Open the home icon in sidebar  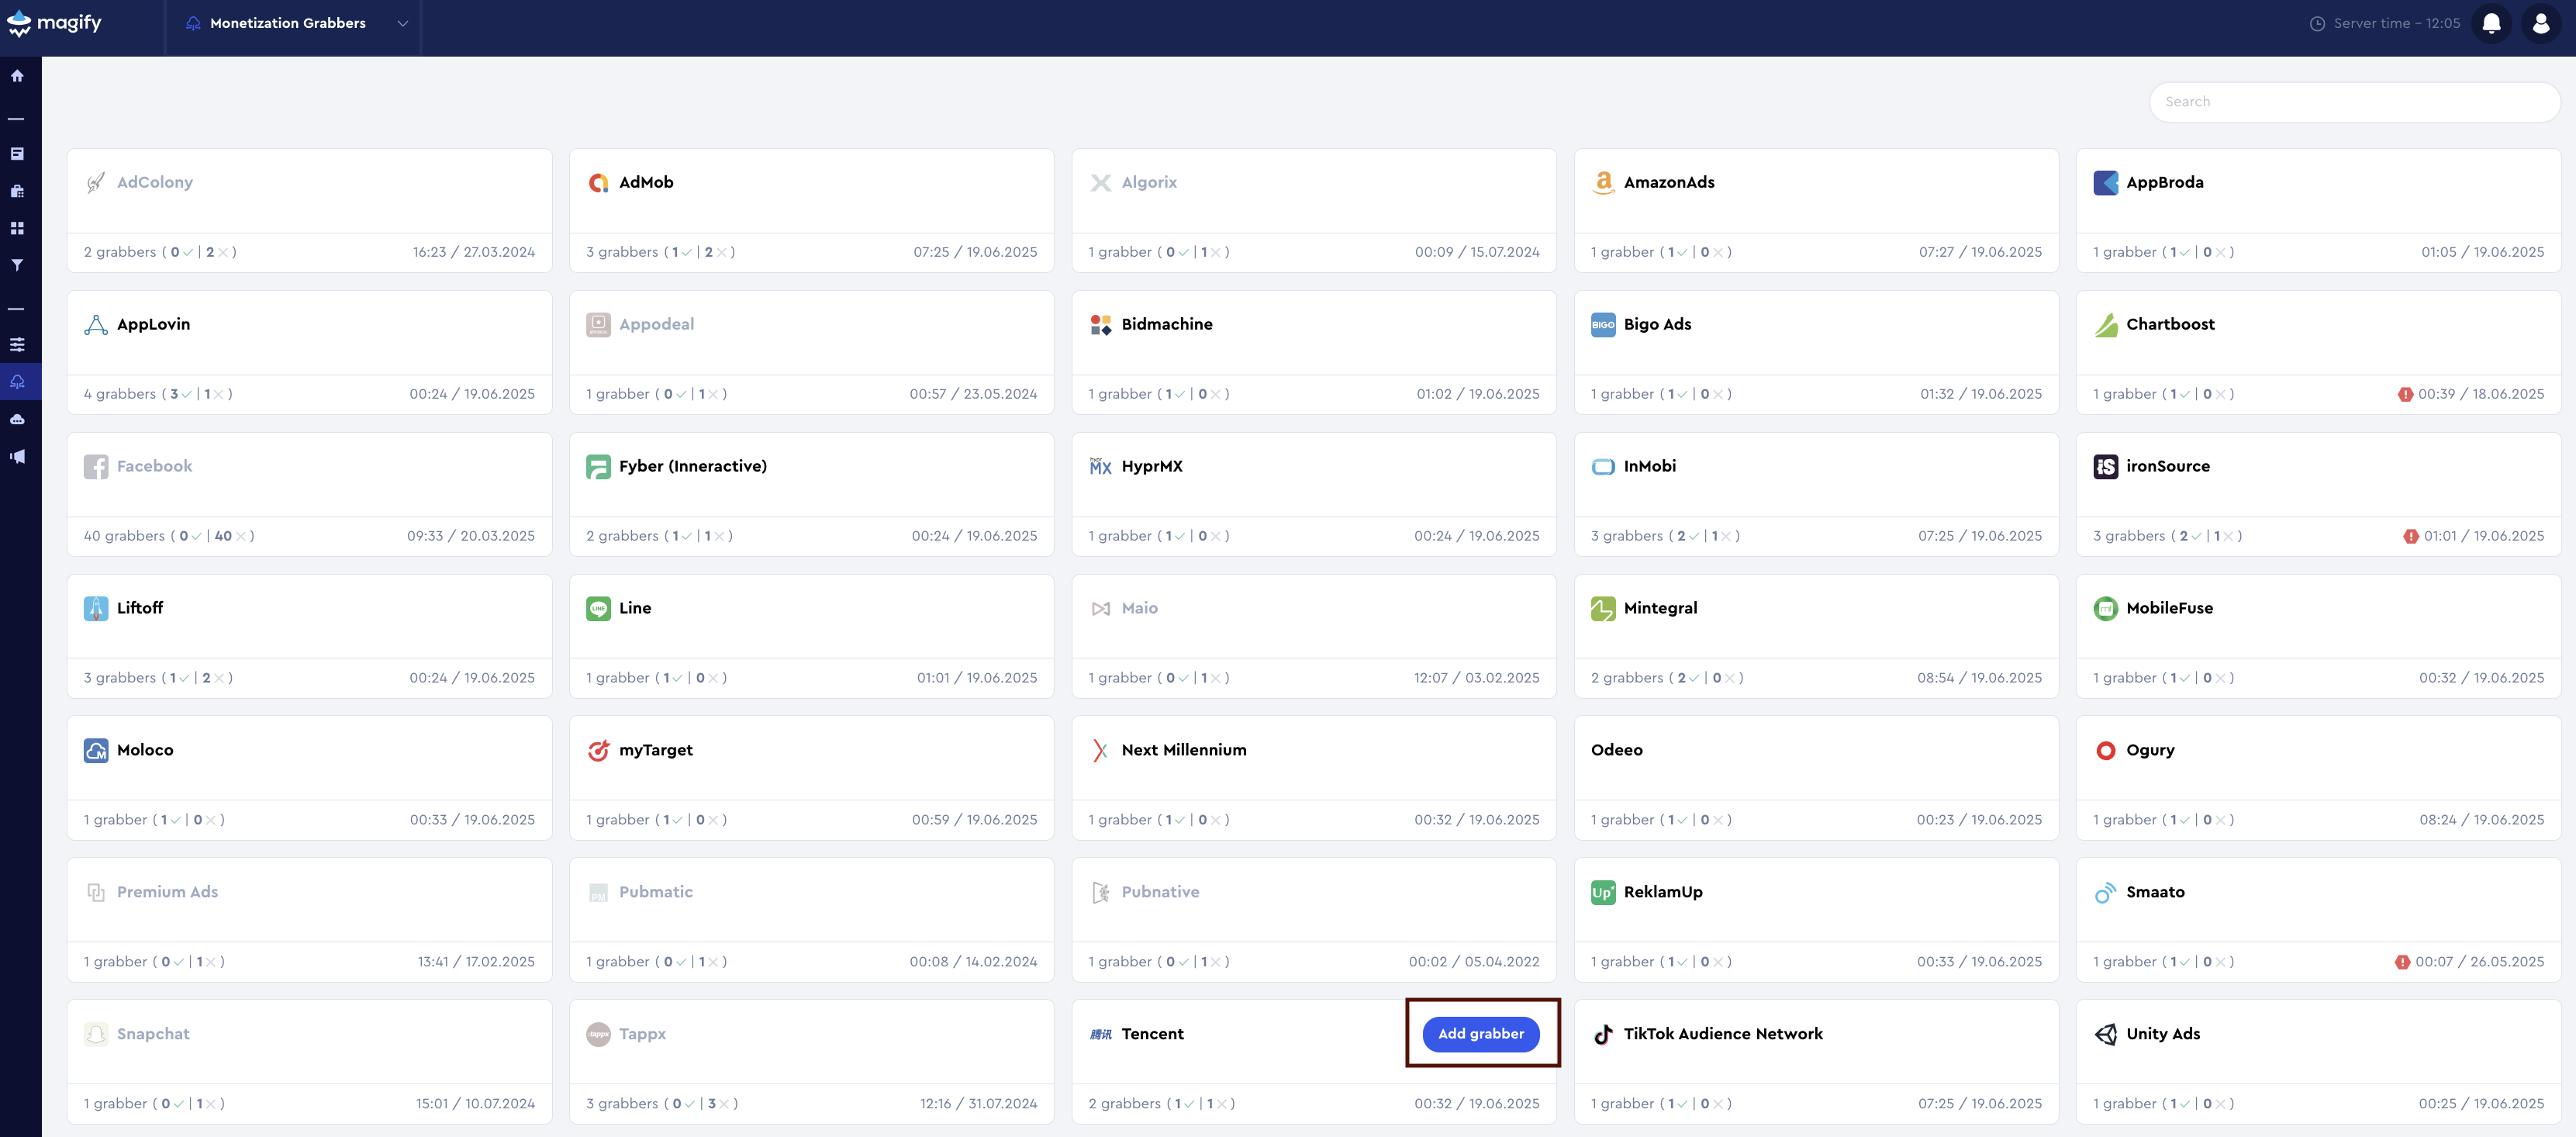pyautogui.click(x=17, y=76)
